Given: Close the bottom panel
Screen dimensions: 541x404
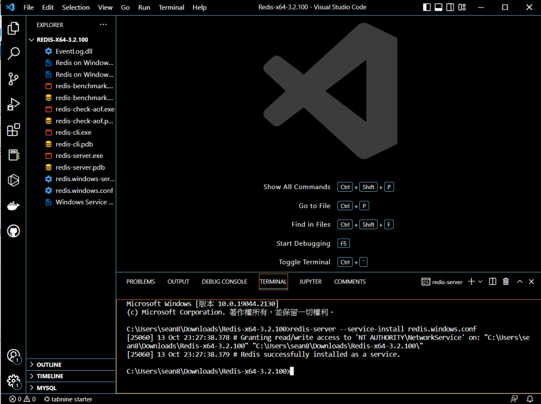Looking at the screenshot, I should coord(531,281).
